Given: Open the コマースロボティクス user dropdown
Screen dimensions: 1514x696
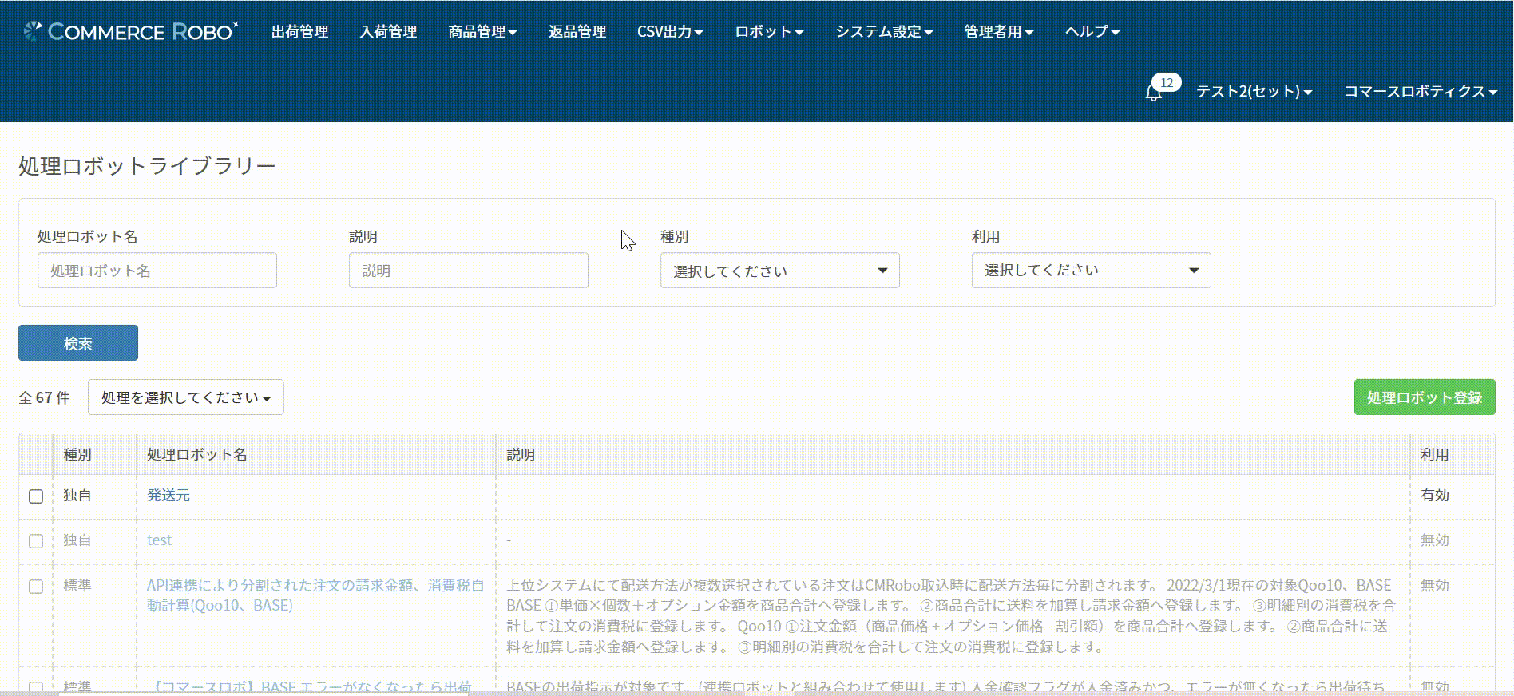Looking at the screenshot, I should click(x=1421, y=91).
